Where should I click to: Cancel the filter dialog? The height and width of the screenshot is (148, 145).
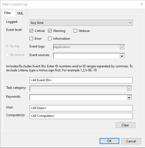(x=131, y=141)
